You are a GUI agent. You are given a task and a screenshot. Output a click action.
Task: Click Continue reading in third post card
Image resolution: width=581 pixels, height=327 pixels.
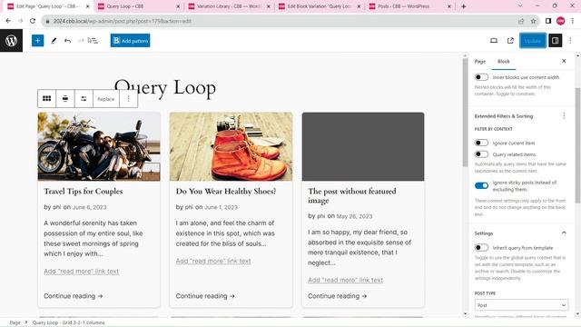(x=337, y=296)
